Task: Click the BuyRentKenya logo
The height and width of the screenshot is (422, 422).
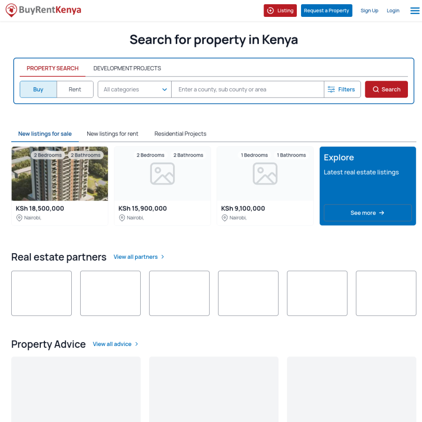Action: click(43, 10)
